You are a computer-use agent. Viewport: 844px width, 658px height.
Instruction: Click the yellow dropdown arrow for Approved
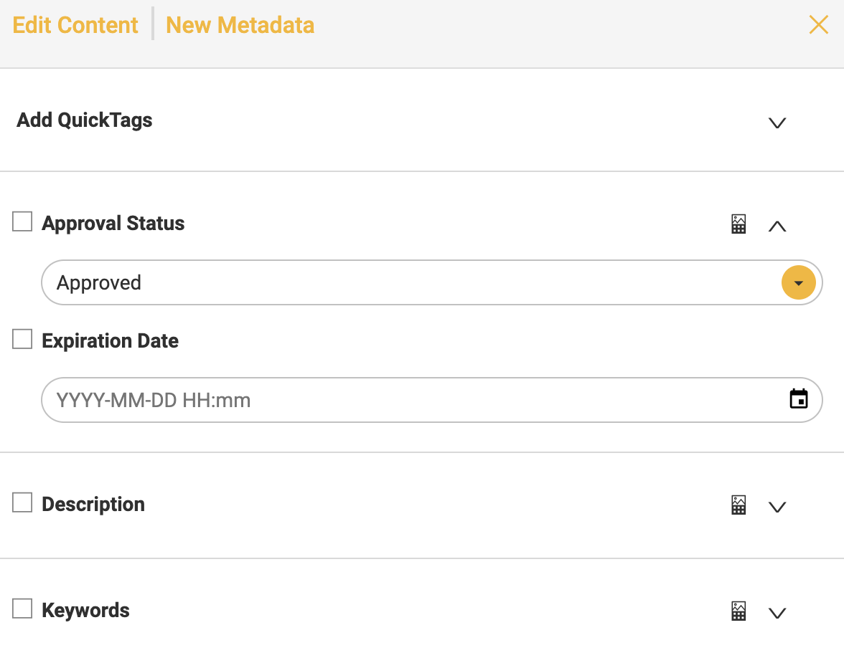tap(798, 282)
